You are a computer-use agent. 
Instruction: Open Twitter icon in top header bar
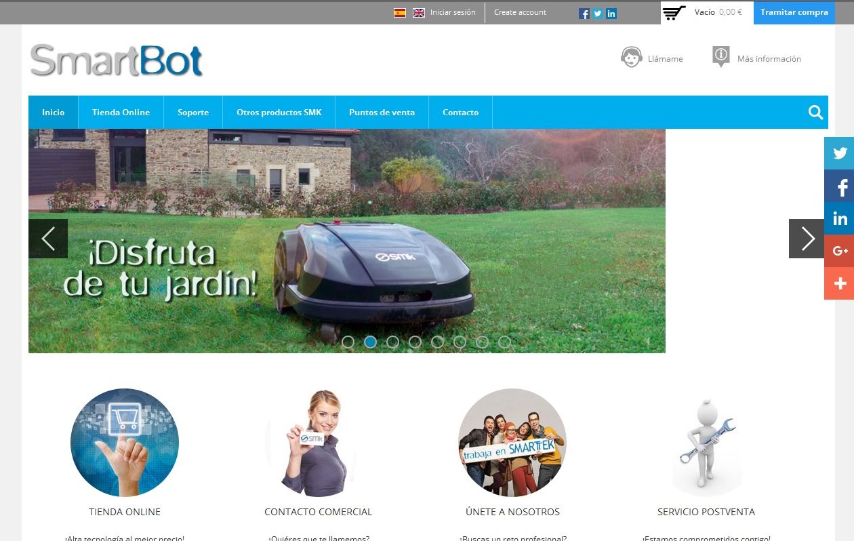(598, 14)
